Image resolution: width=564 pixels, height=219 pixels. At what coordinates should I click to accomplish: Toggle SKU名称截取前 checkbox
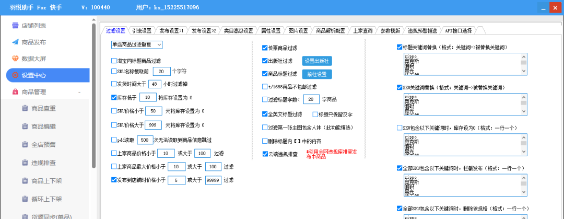pos(114,71)
